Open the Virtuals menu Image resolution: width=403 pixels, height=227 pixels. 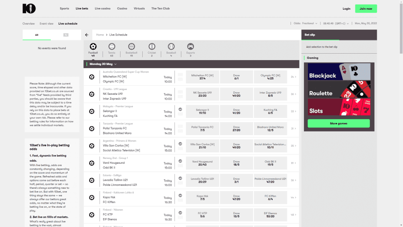(x=139, y=8)
